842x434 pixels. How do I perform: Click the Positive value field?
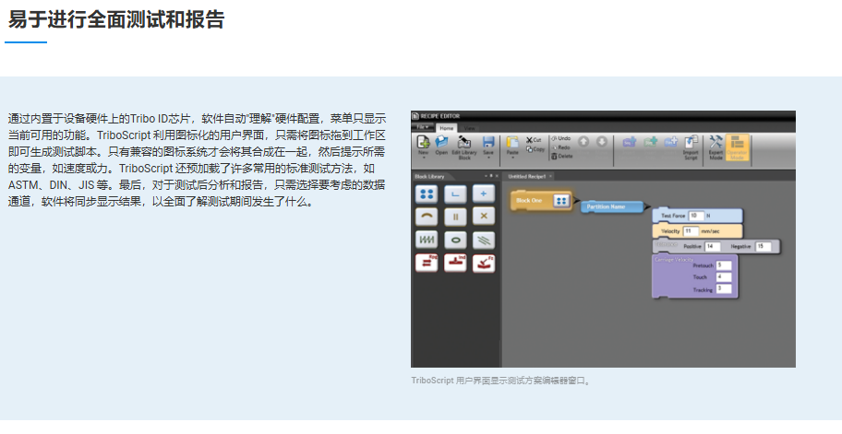713,246
